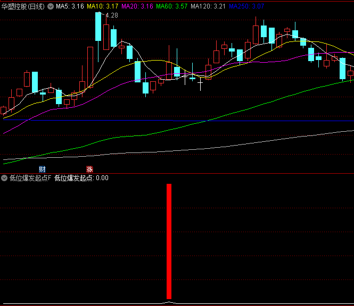Open the dropdown next to 华塑控股(日线)
The height and width of the screenshot is (306, 354).
(x=51, y=6)
